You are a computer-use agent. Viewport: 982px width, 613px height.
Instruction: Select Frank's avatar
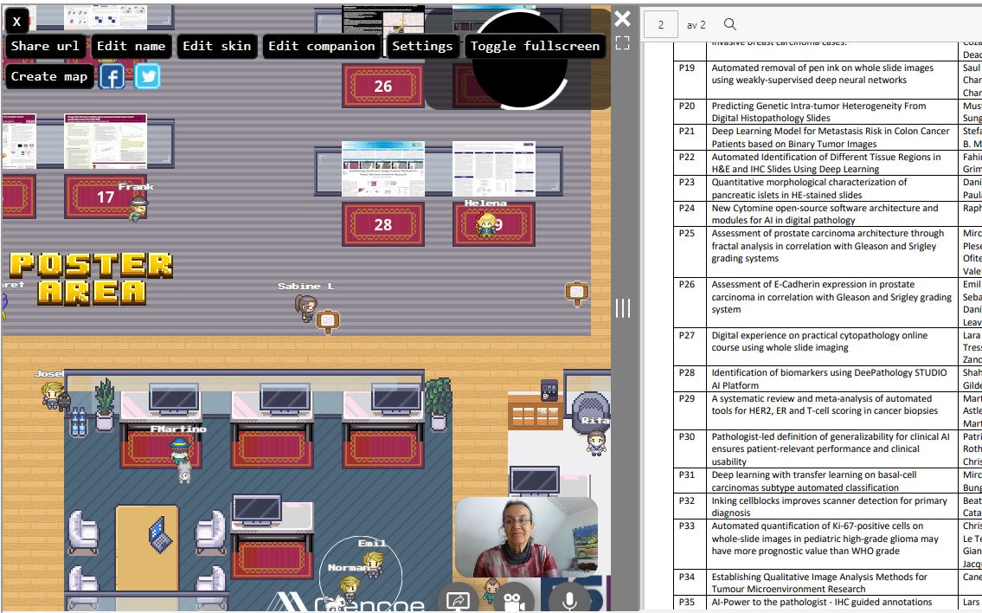(138, 208)
